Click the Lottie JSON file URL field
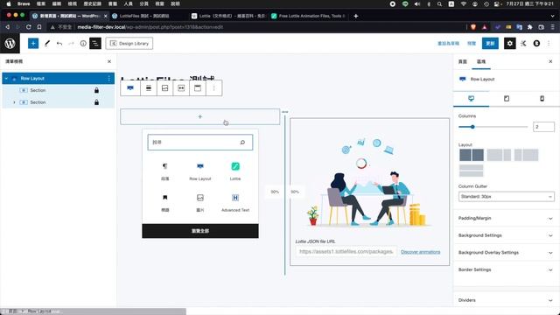The height and width of the screenshot is (315, 560). pyautogui.click(x=346, y=252)
